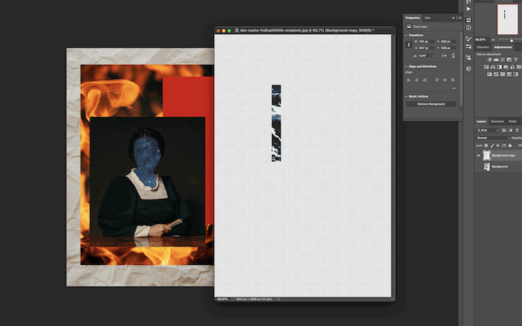Click the Flip Vertical icon in Transform
522x326 pixels.
(453, 56)
